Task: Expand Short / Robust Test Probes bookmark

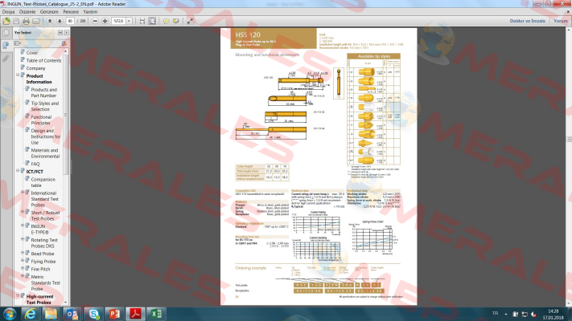Action: click(23, 211)
